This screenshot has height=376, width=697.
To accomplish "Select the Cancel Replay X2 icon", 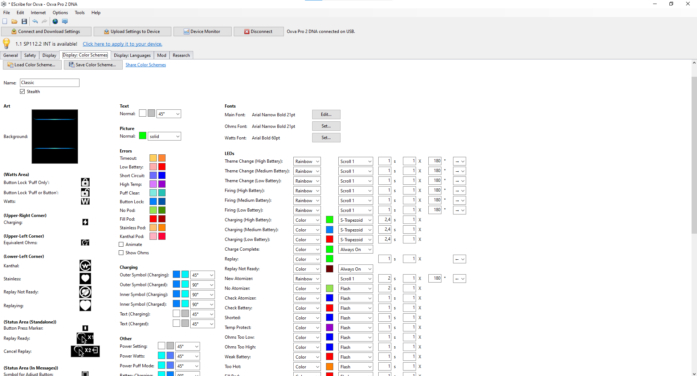I will coord(85,351).
